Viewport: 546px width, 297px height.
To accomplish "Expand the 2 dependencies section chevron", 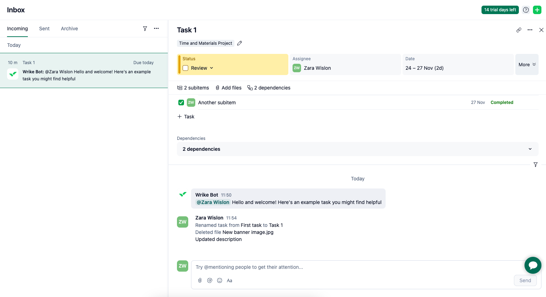I will tap(530, 149).
